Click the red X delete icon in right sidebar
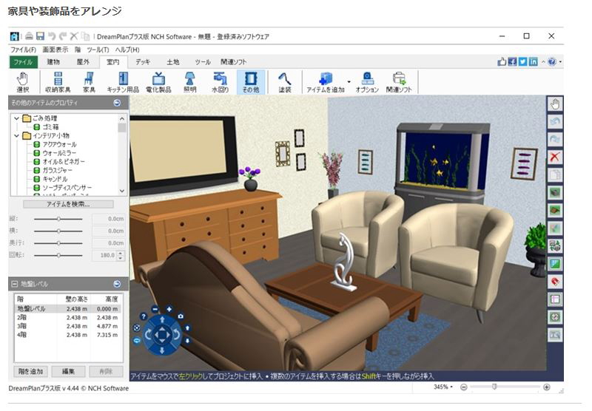The image size is (592, 411). 554,157
